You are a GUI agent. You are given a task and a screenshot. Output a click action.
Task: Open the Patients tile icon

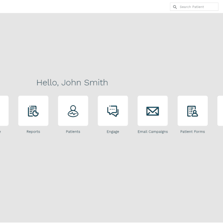point(73,111)
